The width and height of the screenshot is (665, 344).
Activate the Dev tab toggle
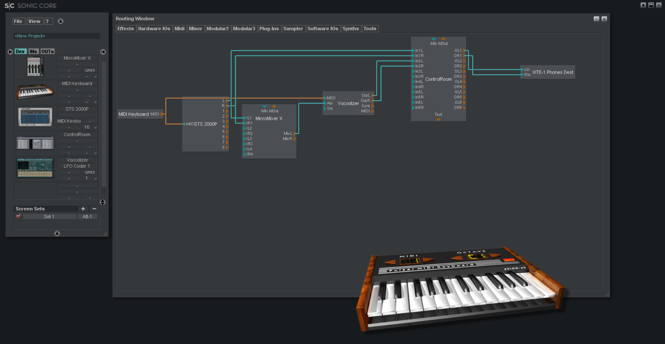(x=20, y=51)
